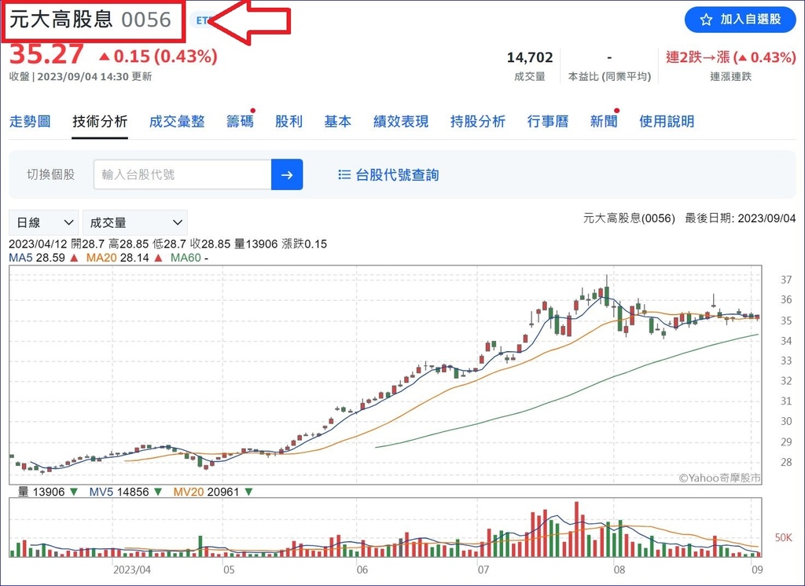The height and width of the screenshot is (586, 805).
Task: Open the 使用說明 tab
Action: pyautogui.click(x=667, y=122)
